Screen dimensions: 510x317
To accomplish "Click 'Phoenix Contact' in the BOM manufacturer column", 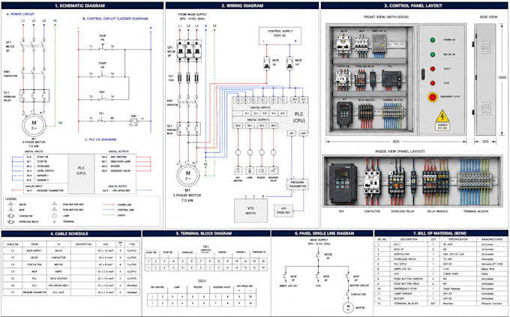I will click(492, 304).
